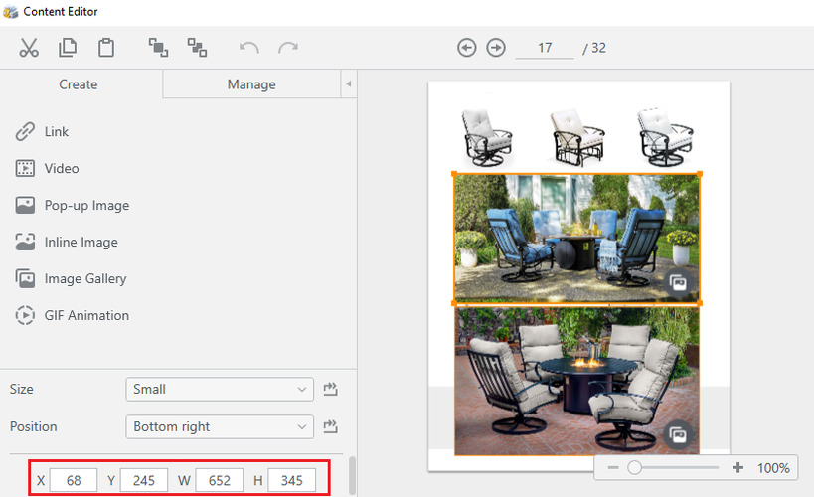Click the third white swivel chair

pos(666,137)
